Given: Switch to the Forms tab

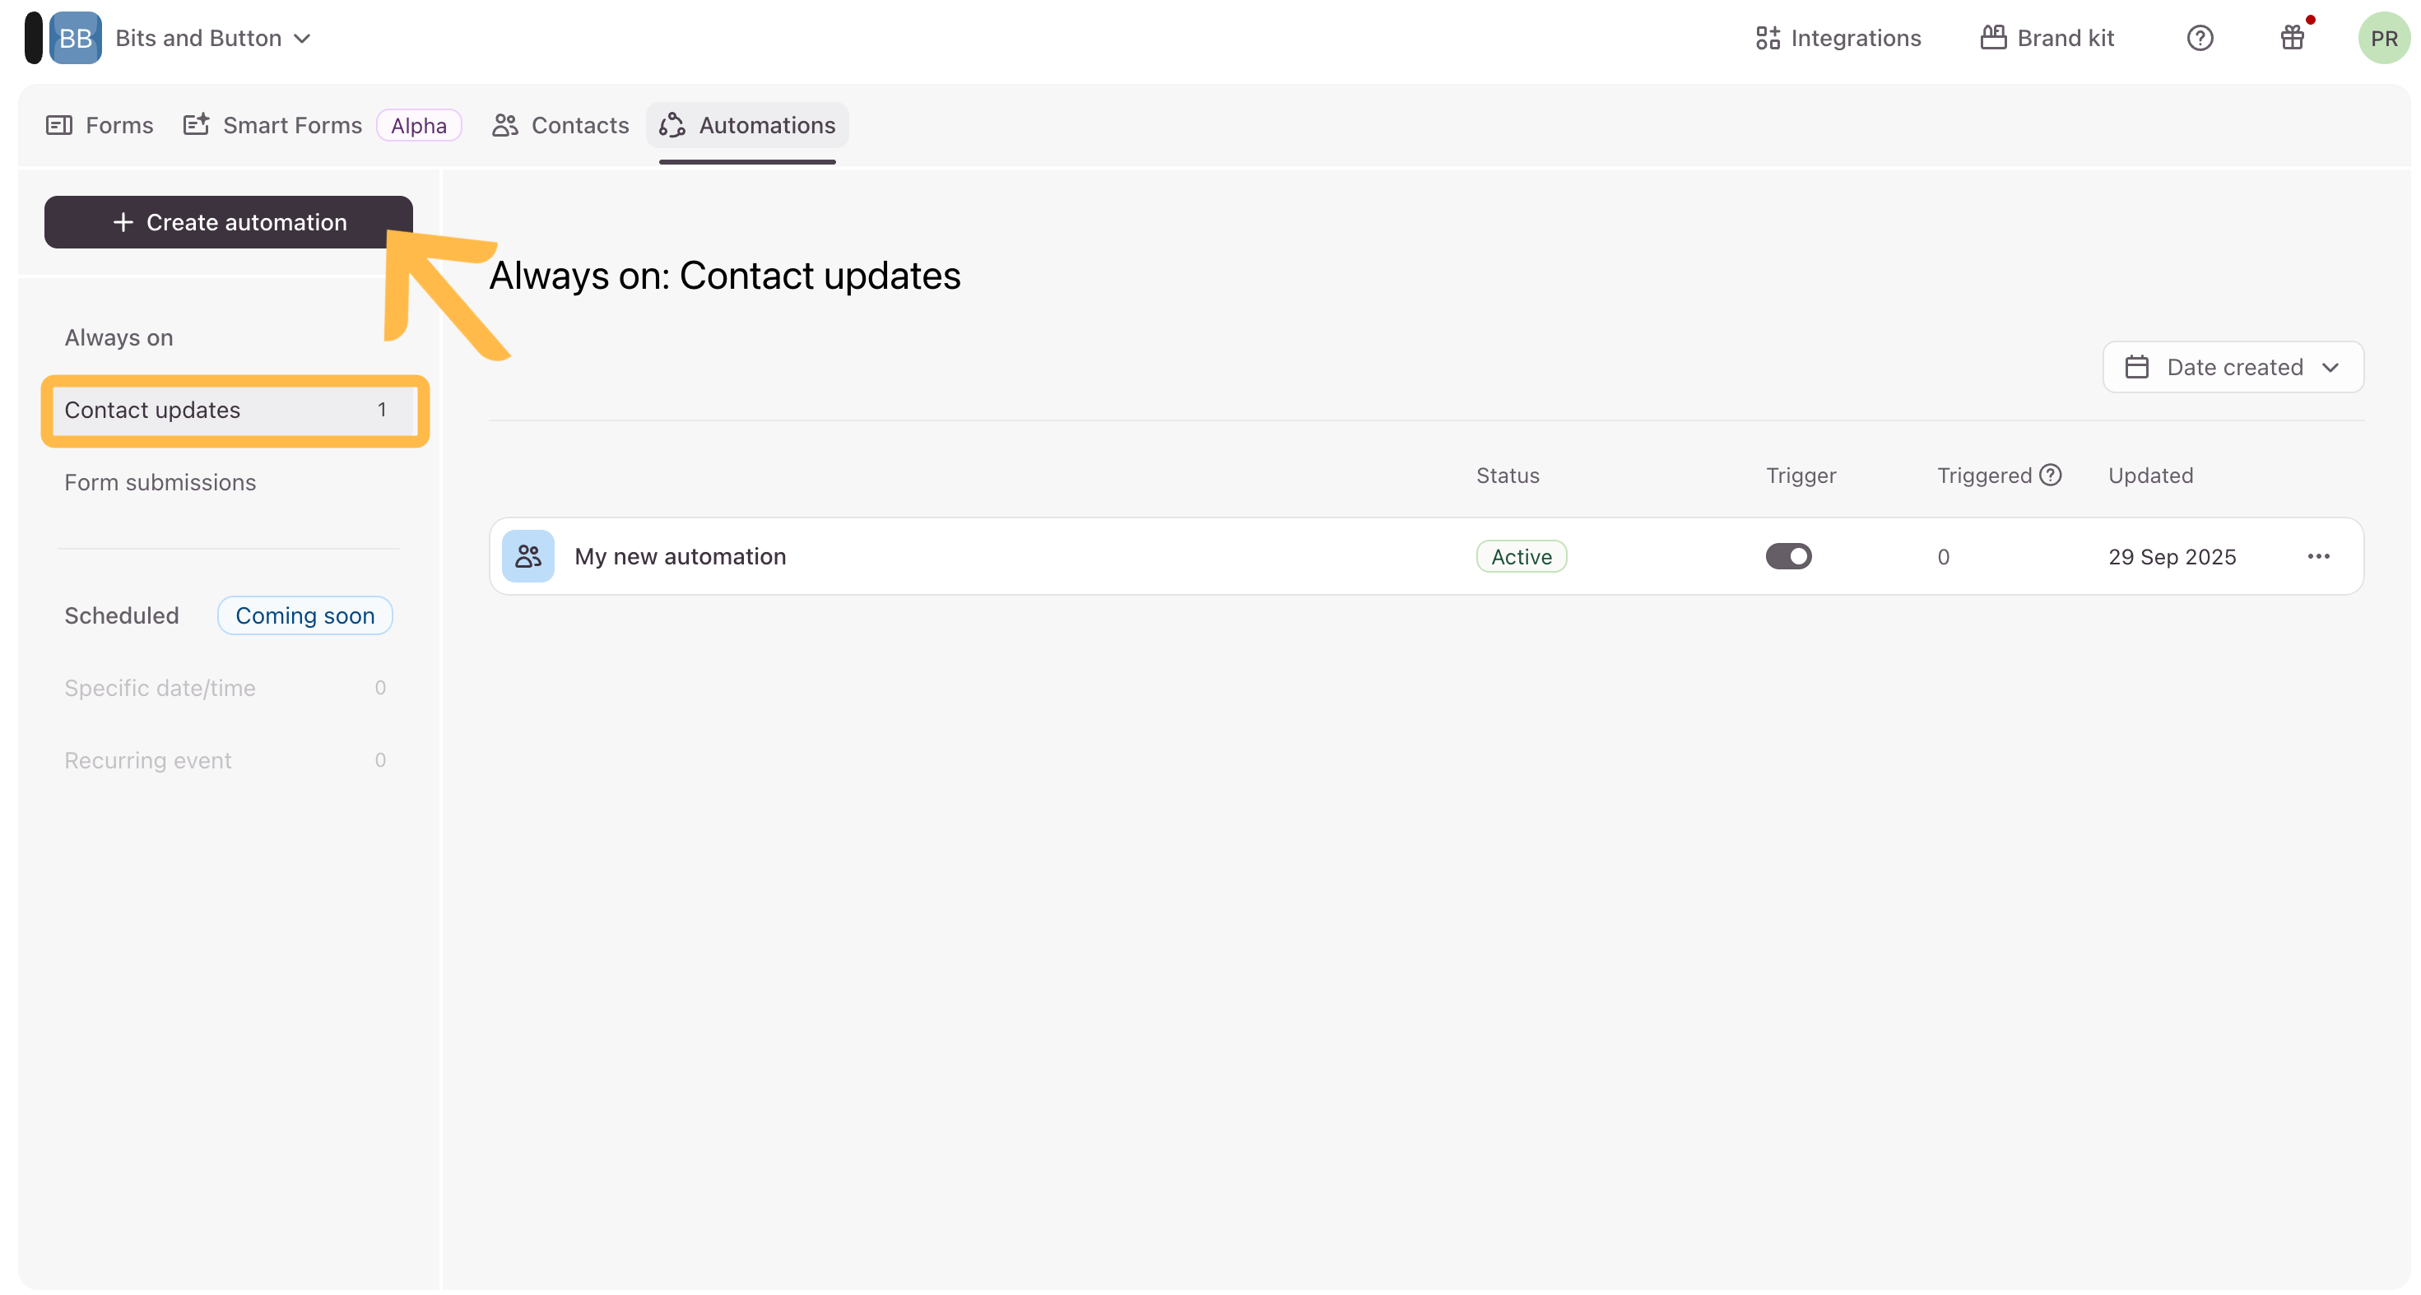Looking at the screenshot, I should (100, 125).
